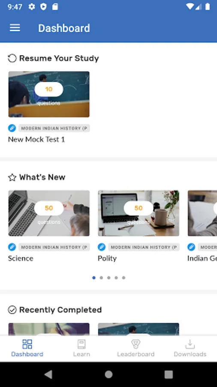Open the New Mock Test 1 thumbnail

click(49, 94)
